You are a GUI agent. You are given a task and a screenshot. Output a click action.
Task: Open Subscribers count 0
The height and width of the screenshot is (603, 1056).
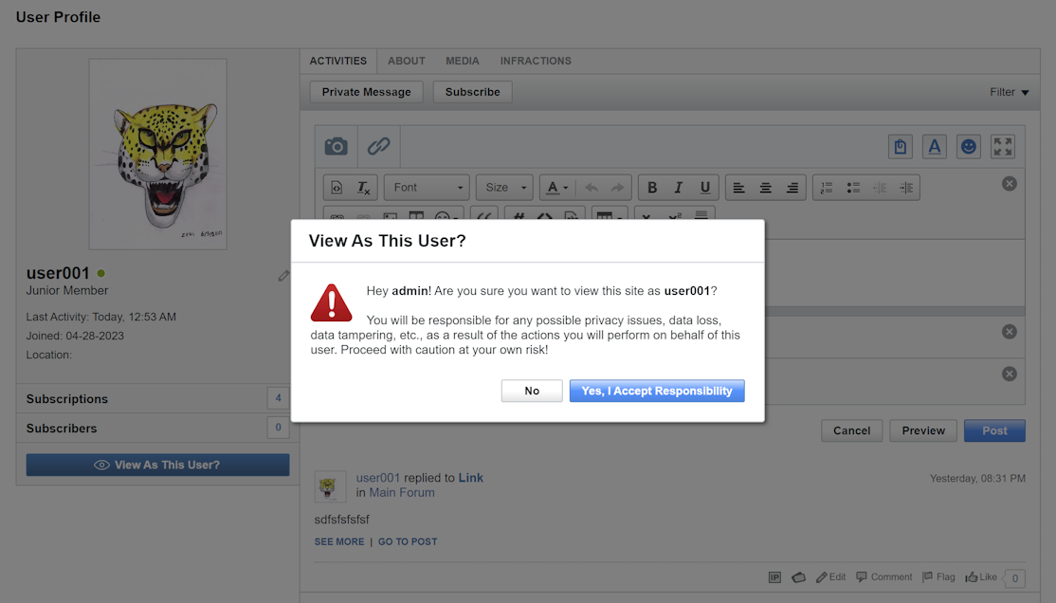tap(278, 428)
